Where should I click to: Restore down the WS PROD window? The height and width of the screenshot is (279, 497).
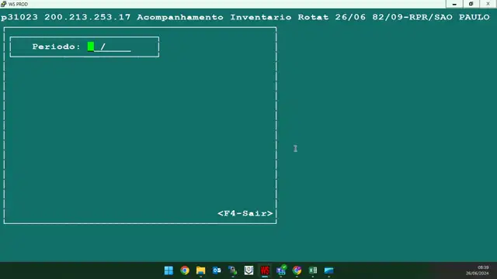point(471,4)
